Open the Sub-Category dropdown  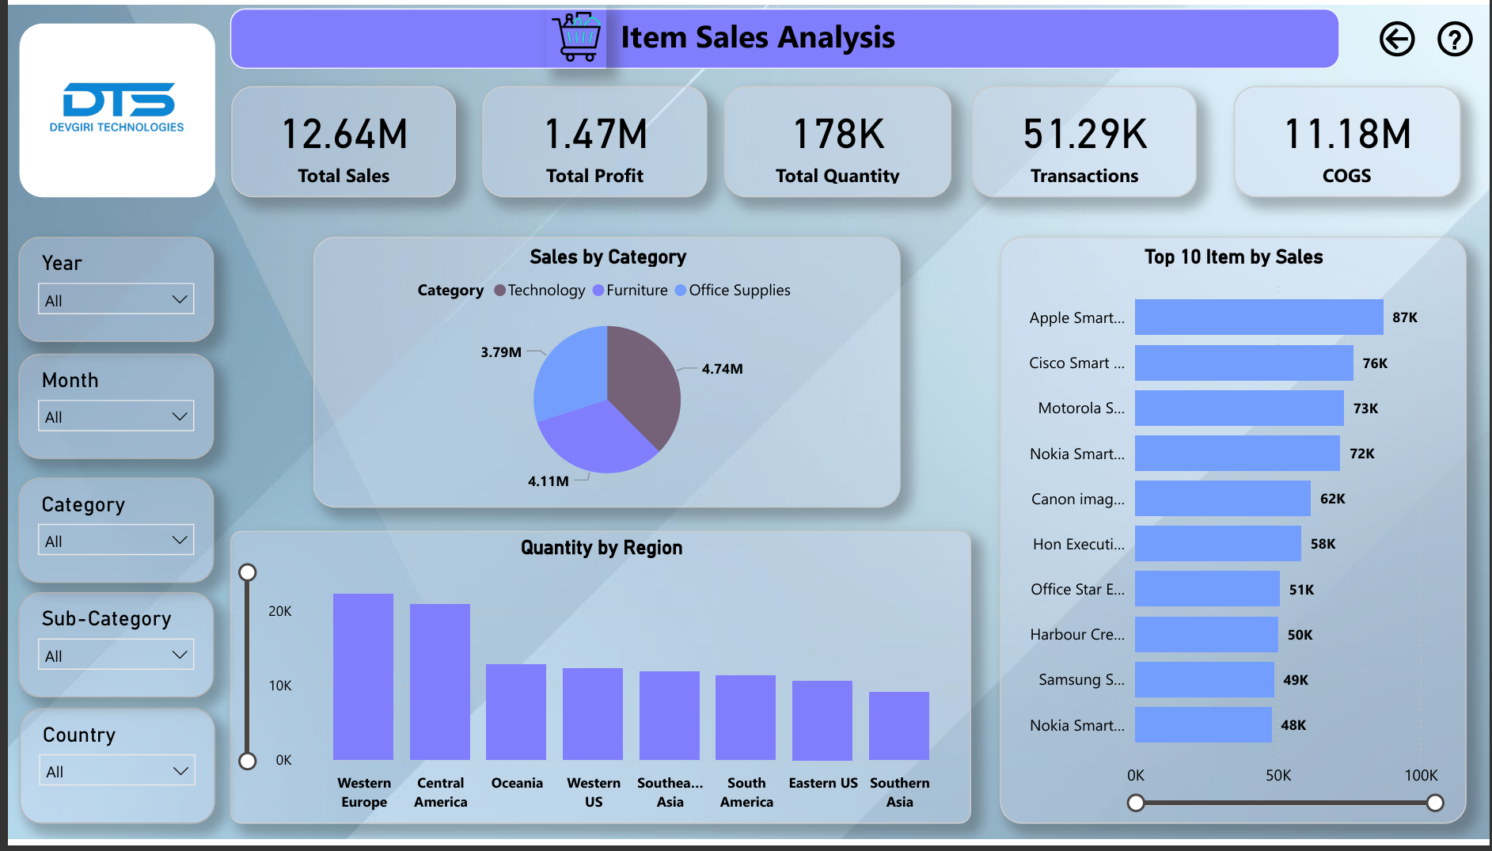pos(116,655)
